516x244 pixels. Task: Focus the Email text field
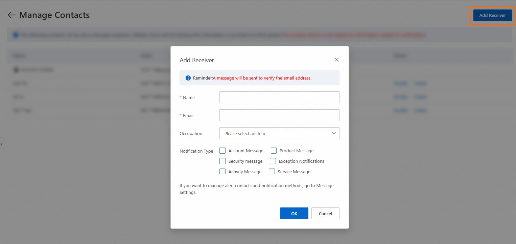pos(279,115)
